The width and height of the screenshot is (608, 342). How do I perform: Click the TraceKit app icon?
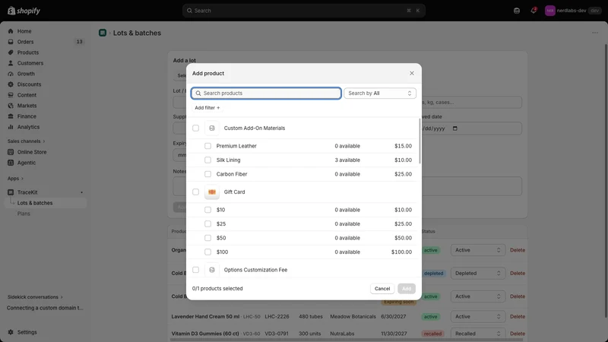pyautogui.click(x=11, y=192)
